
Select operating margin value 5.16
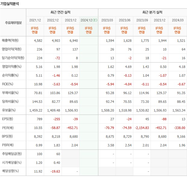pos(39,67)
